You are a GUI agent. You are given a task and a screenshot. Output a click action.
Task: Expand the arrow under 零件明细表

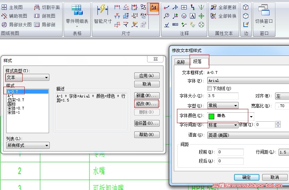[77, 27]
